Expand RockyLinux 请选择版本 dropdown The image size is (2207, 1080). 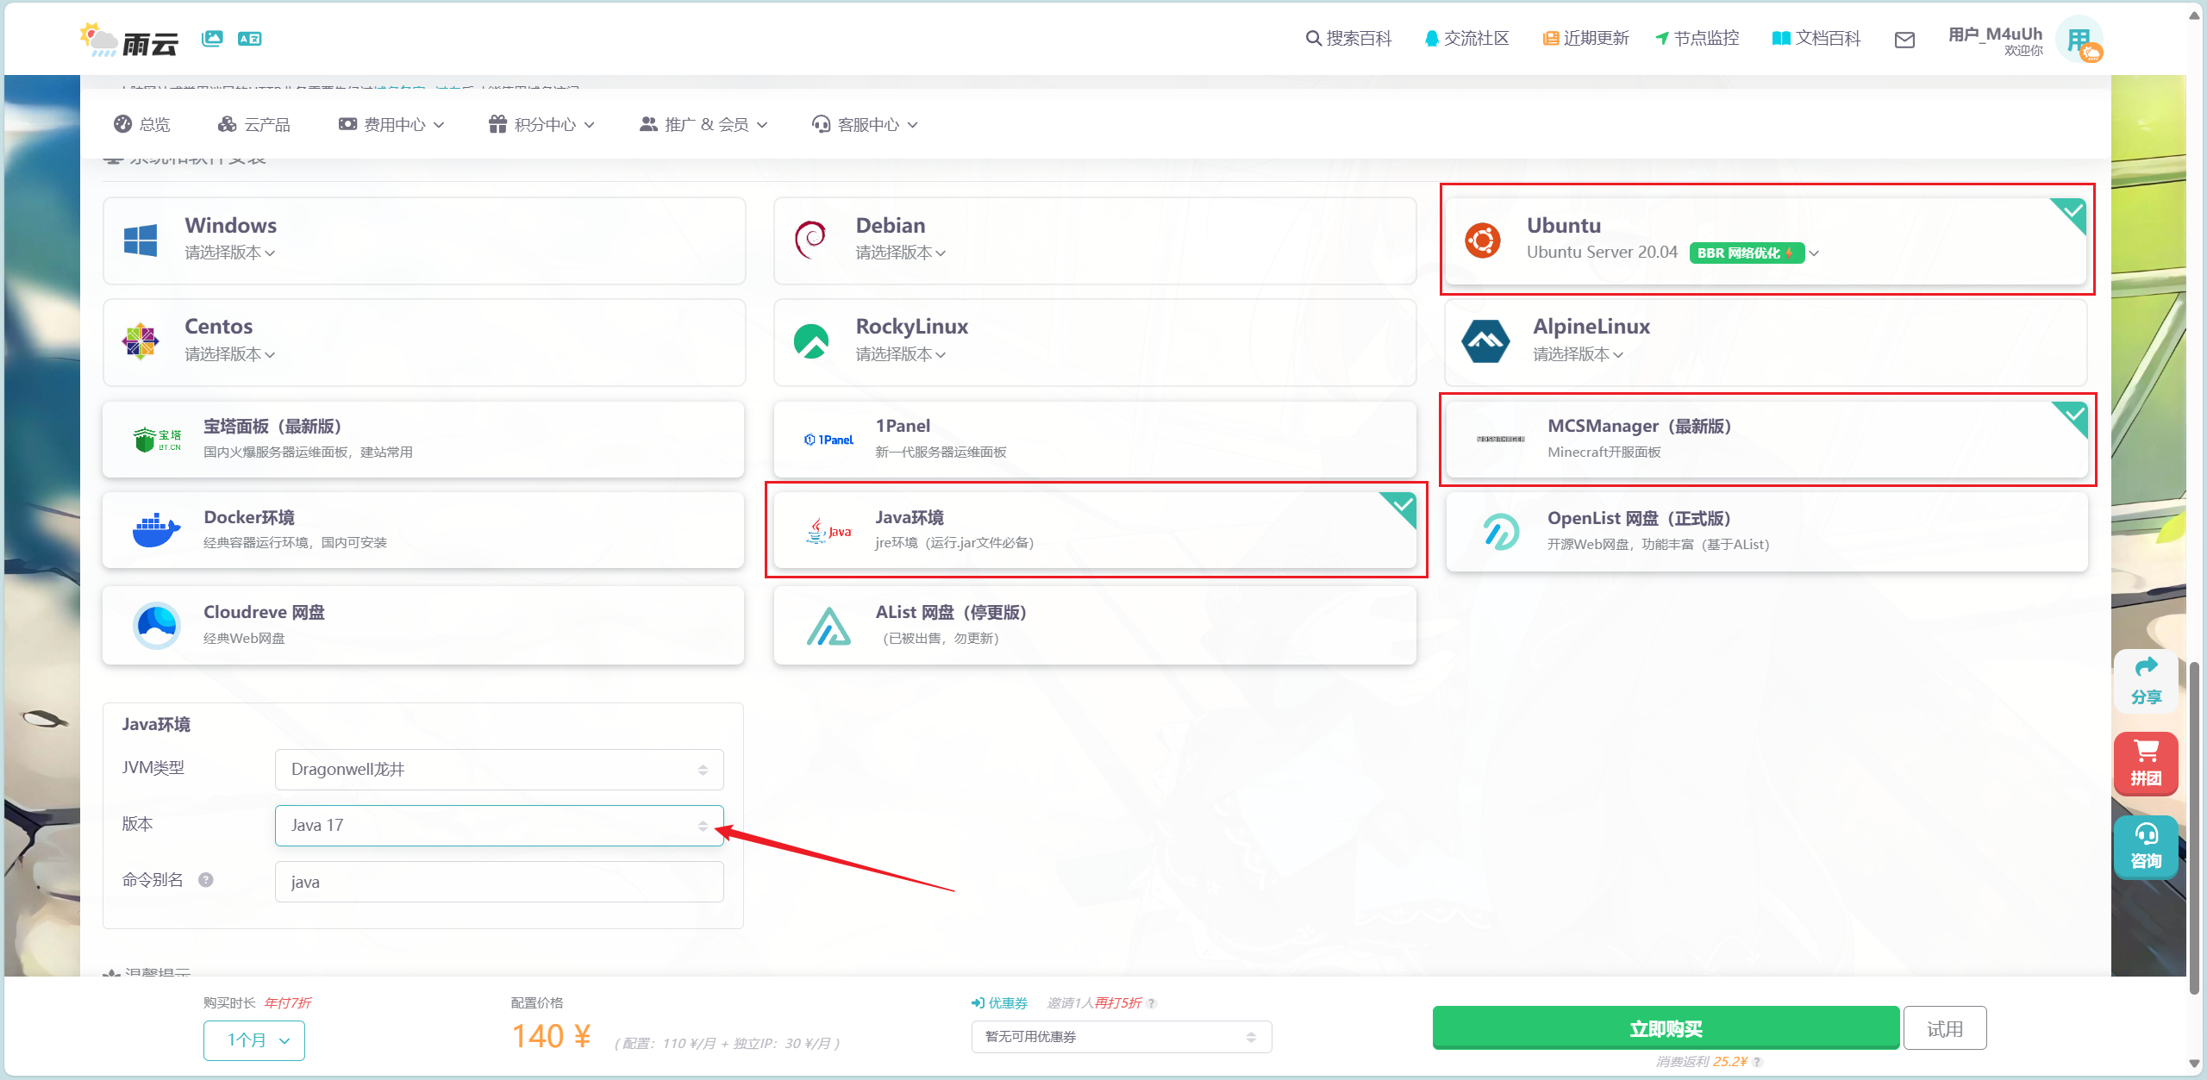pos(901,354)
